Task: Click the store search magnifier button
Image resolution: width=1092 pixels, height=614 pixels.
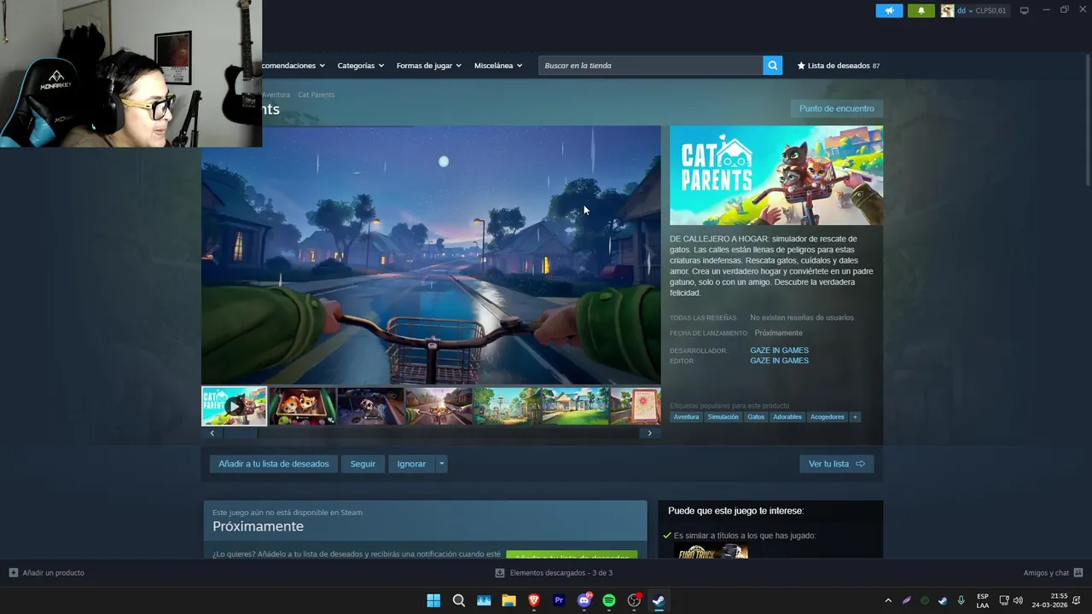Action: click(772, 66)
